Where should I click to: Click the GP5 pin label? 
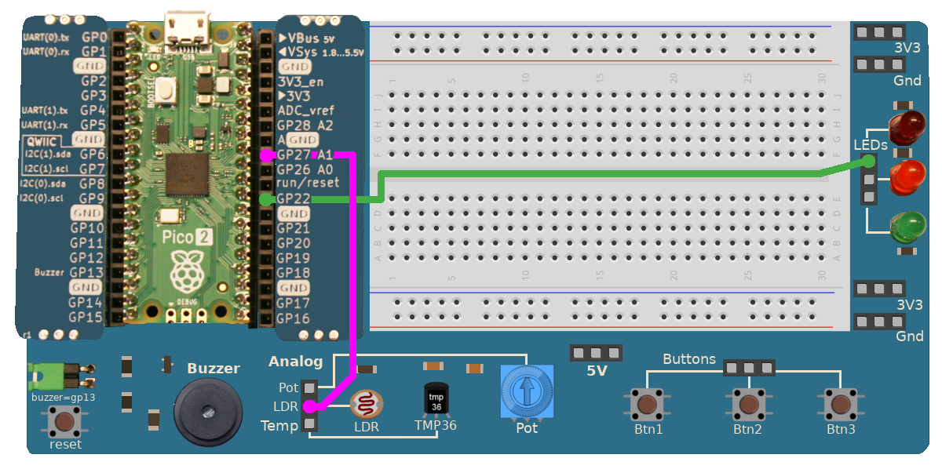point(93,125)
